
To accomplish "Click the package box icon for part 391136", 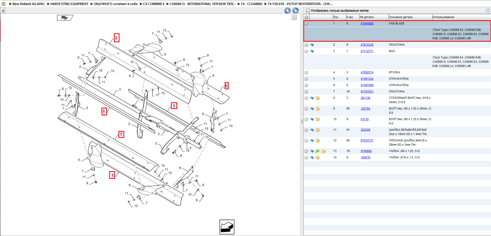I will click(x=318, y=98).
